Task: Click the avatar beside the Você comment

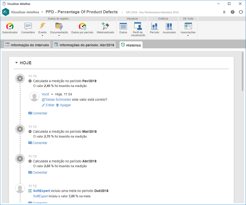Action: (x=34, y=97)
